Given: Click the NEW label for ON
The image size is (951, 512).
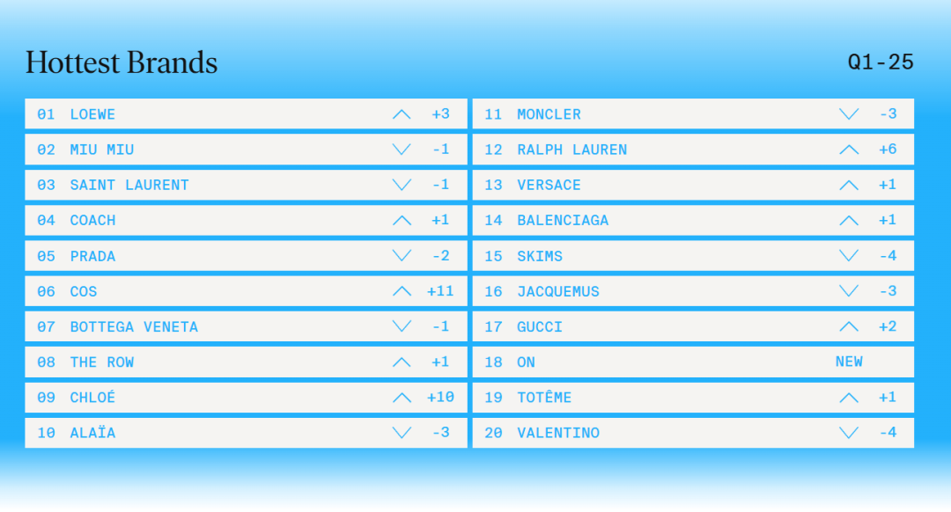Looking at the screenshot, I should coord(849,362).
